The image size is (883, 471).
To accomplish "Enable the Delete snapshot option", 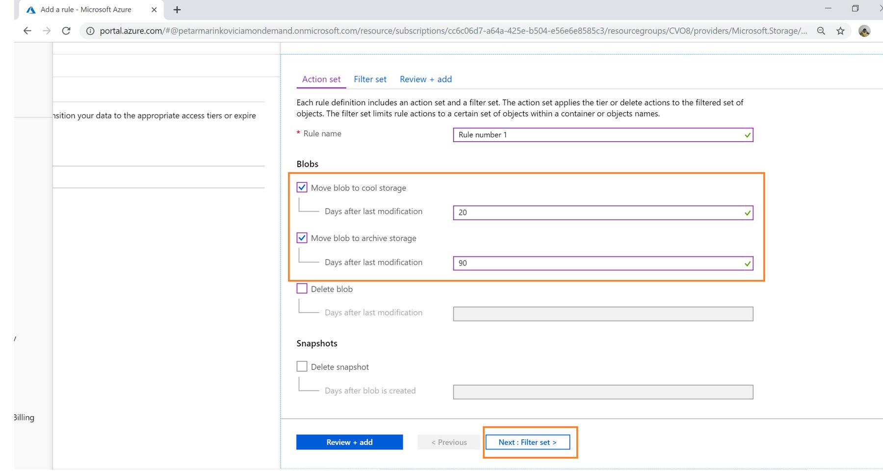I will [301, 366].
